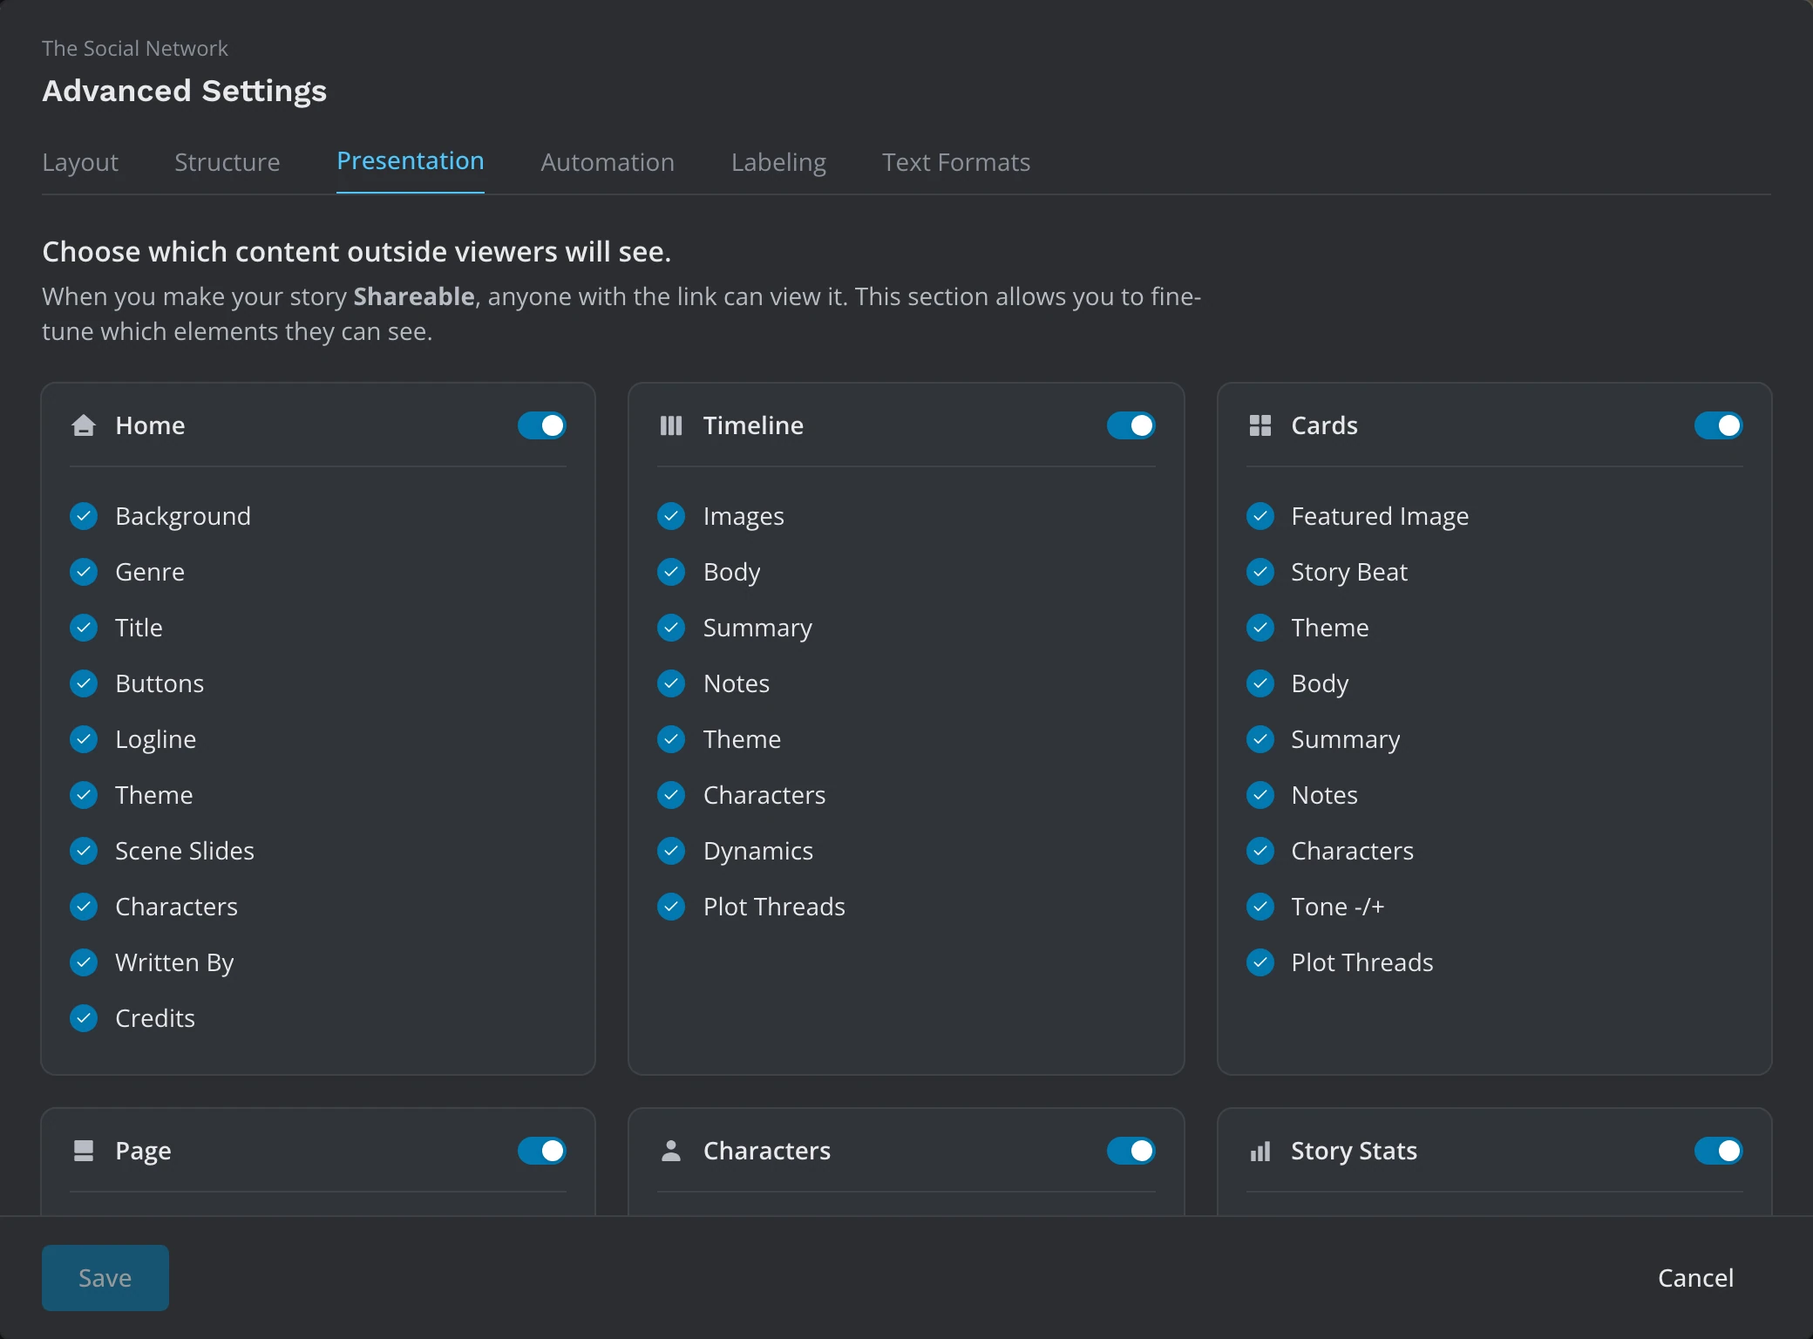Viewport: 1813px width, 1339px height.
Task: Uncheck the Logline checkbox
Action: click(84, 739)
